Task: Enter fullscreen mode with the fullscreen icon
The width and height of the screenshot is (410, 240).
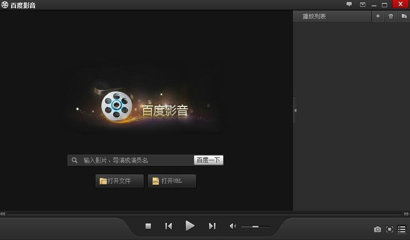Action: coord(390,229)
